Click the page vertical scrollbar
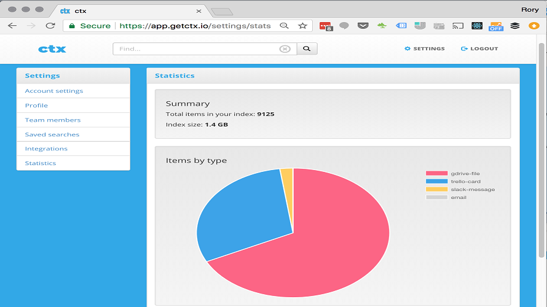547x307 pixels. click(x=541, y=150)
